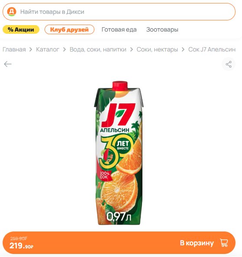Switch to Зоотовары category
Viewport: 242px width, 257px height.
(x=162, y=29)
